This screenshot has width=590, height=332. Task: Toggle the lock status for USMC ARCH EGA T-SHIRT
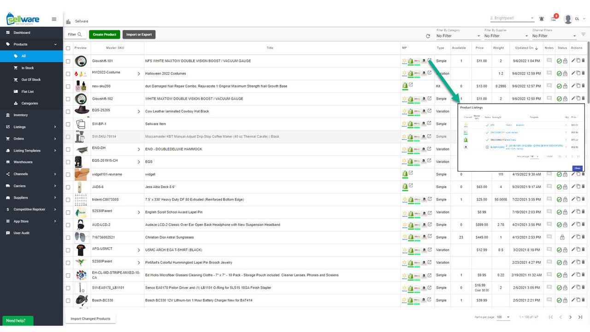[x=566, y=249]
